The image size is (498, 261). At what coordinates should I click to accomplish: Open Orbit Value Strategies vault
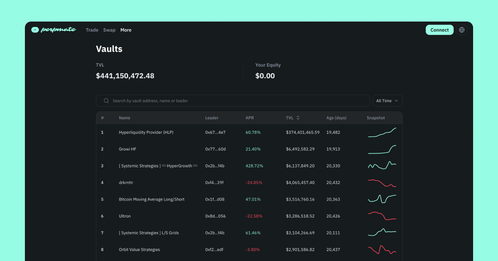139,249
